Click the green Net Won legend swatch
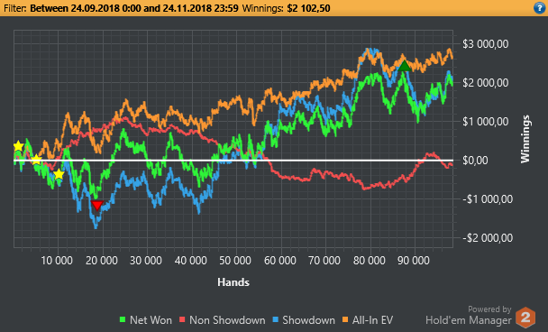This screenshot has height=332, width=548. pos(123,319)
